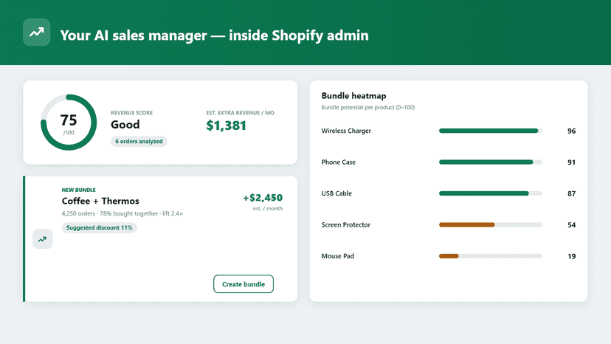Viewport: 611px width, 344px height.
Task: Click the header title about AI sales manager
Action: click(x=214, y=35)
